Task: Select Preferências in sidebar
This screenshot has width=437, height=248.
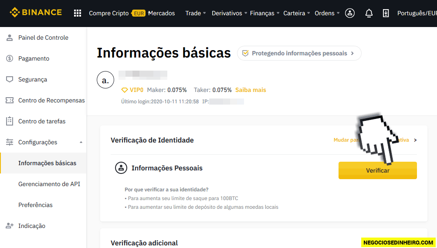Action: point(43,205)
